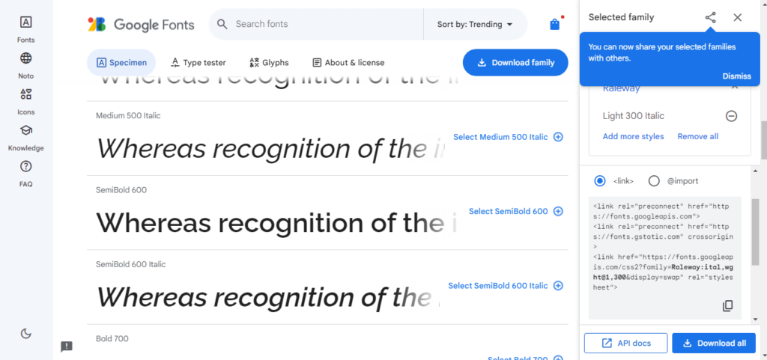Toggle dark mode moon icon

click(x=26, y=334)
